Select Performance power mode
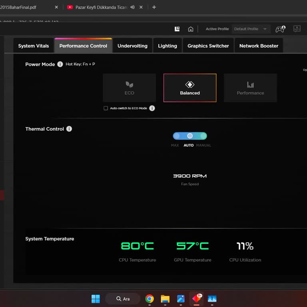The height and width of the screenshot is (307, 307). coord(250,88)
